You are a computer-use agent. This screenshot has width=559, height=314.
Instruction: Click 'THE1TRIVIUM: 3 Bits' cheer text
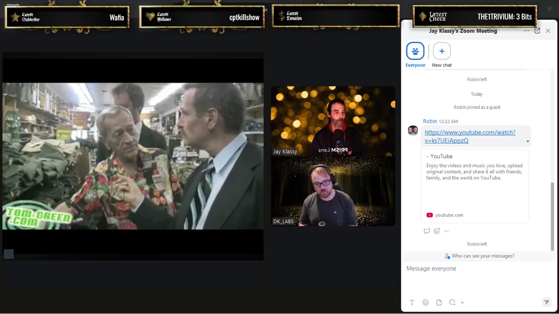point(504,17)
